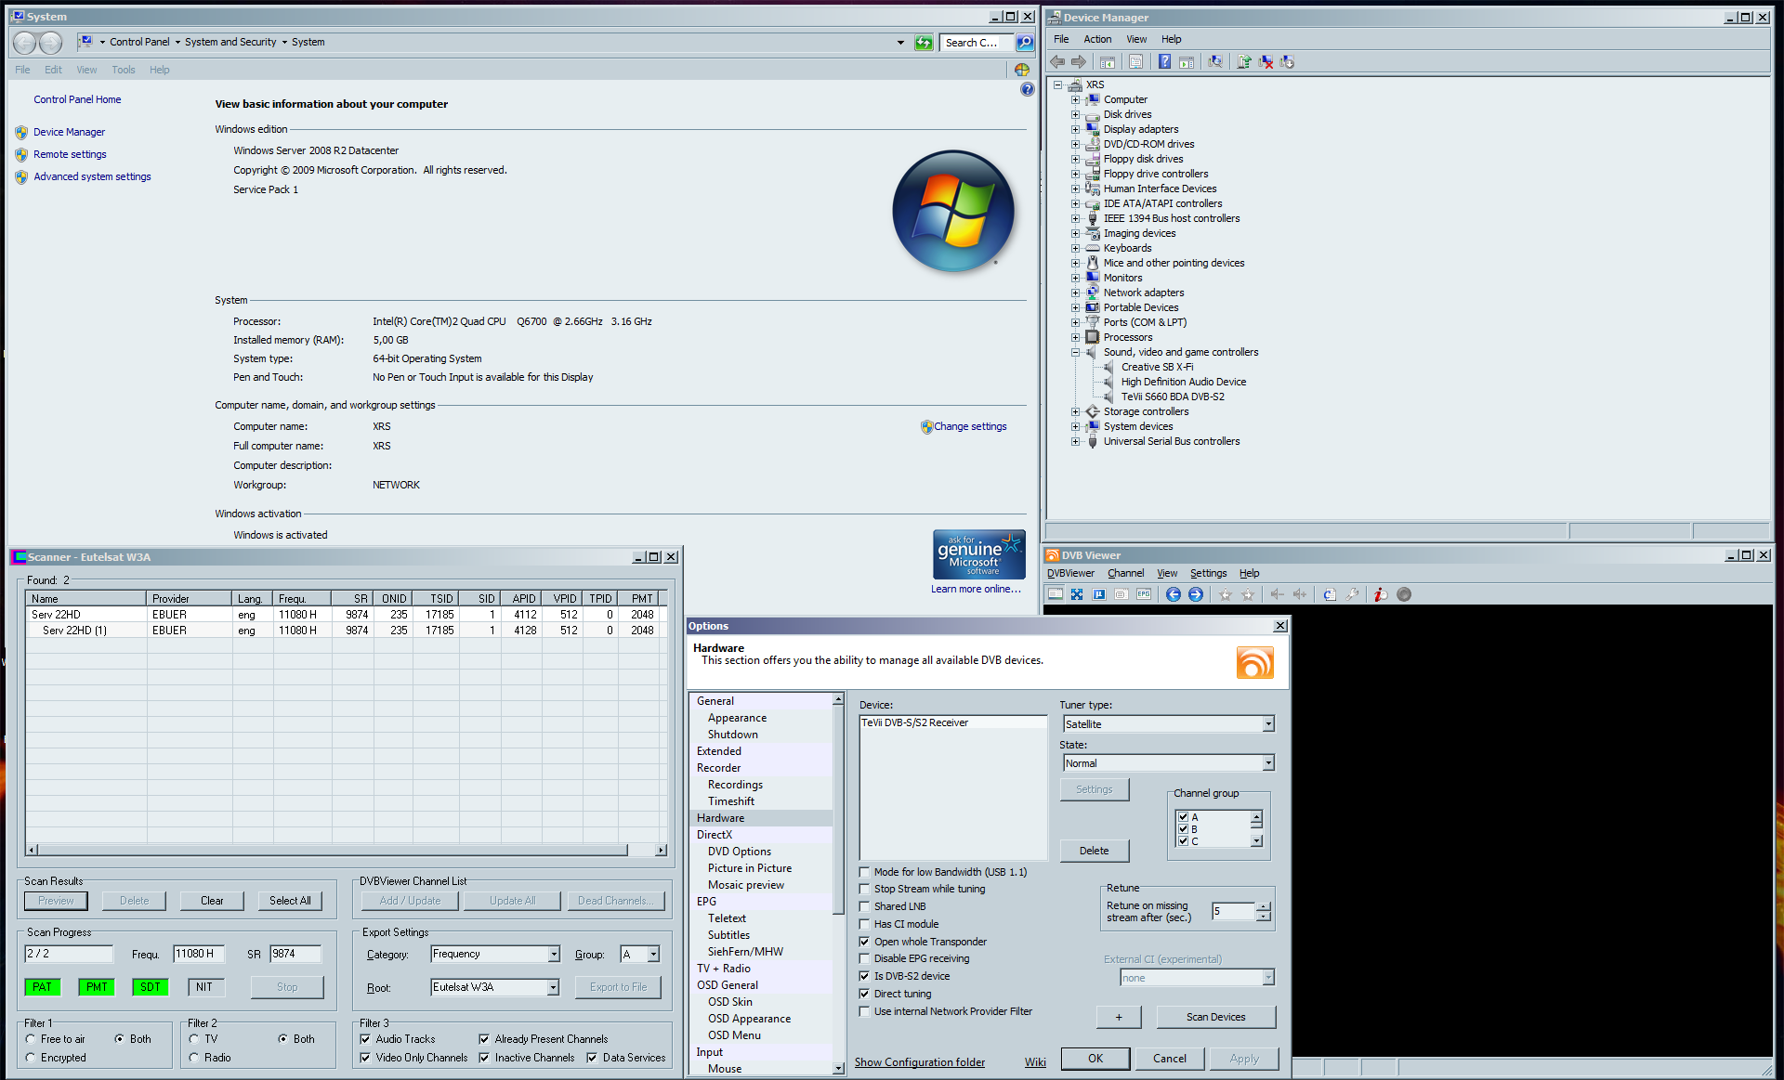
Task: Increase Retune seconds with spinner up arrow
Action: click(x=1263, y=906)
